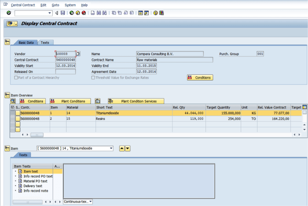This screenshot has height=206, width=308.
Task: Click the small left triangle beside command field
Action: (57, 13)
